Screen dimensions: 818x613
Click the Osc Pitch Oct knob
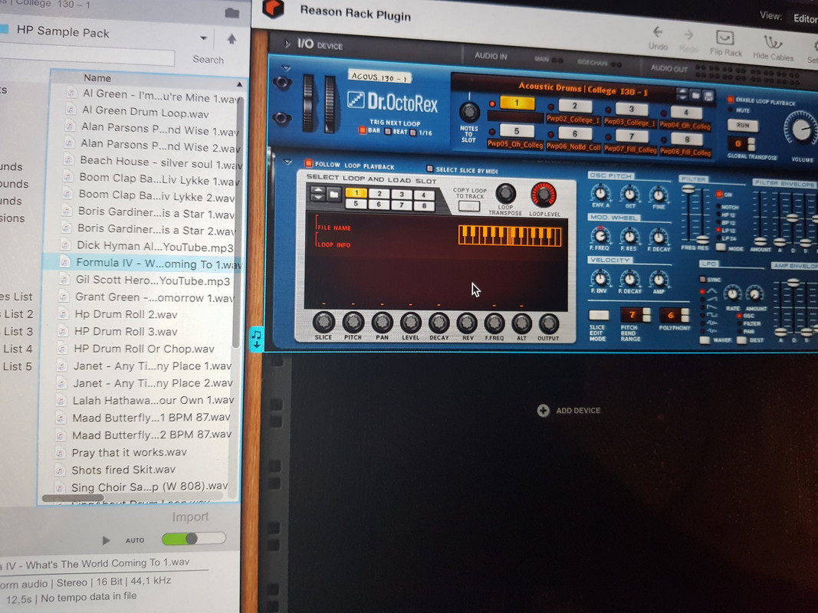tap(629, 195)
